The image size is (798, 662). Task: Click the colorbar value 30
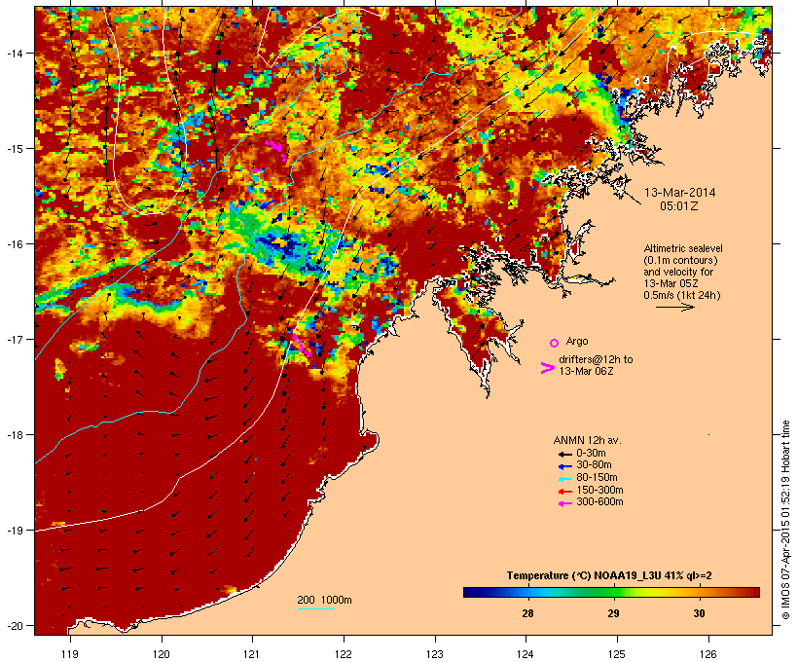click(x=700, y=613)
